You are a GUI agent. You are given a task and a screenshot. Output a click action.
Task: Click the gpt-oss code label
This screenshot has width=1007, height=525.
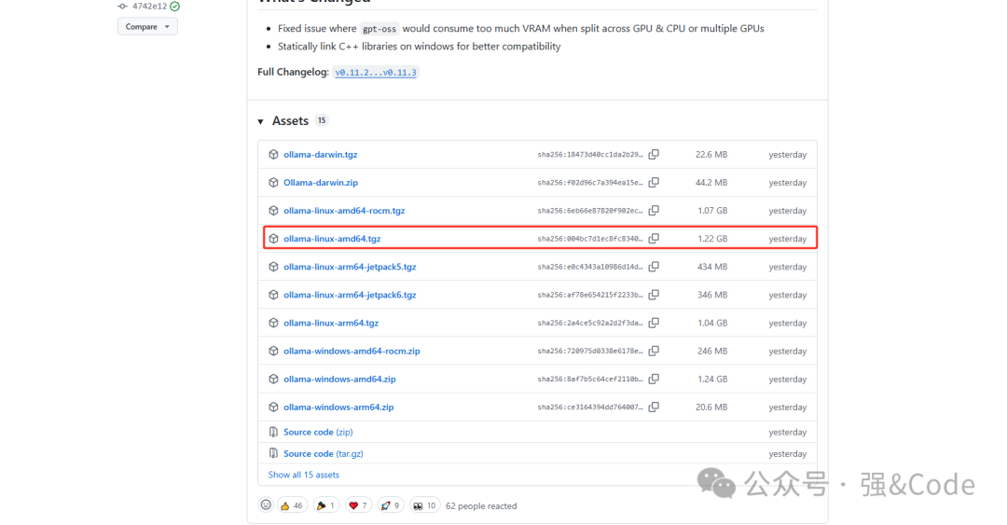tap(379, 29)
